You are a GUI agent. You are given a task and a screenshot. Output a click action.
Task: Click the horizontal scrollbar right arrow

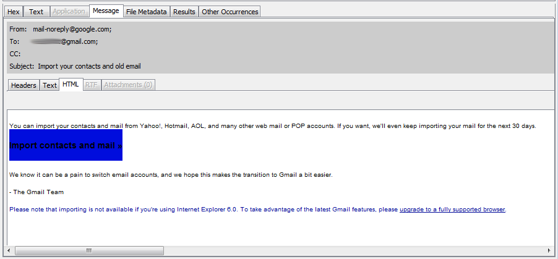coord(549,250)
